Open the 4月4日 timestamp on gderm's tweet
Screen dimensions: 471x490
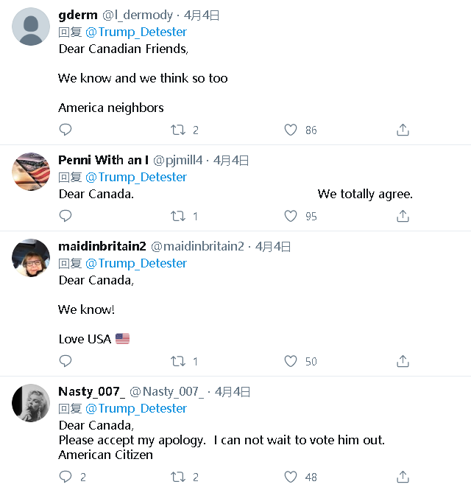[202, 15]
